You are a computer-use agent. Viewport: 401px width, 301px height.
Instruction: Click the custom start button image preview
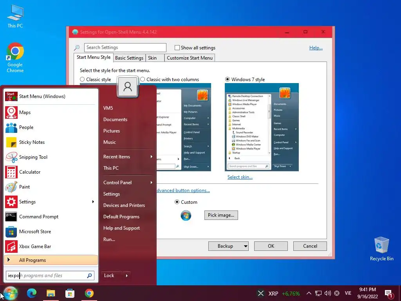[x=186, y=215]
